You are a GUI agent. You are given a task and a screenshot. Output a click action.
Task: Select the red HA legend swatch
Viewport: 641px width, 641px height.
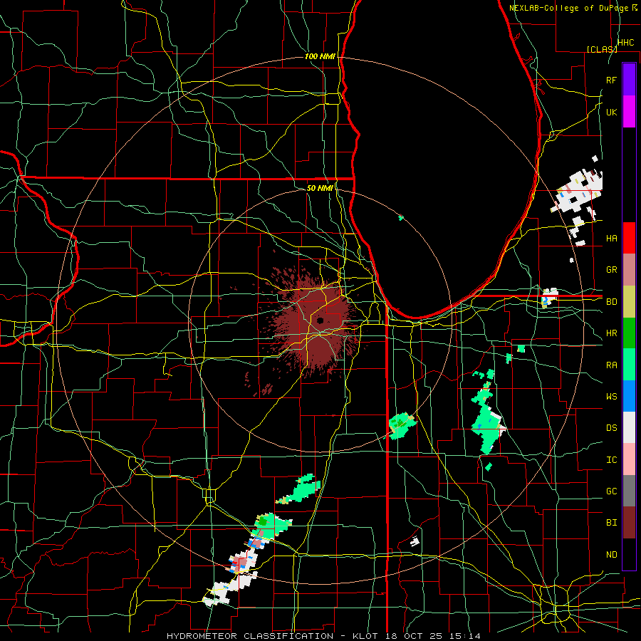coord(629,238)
